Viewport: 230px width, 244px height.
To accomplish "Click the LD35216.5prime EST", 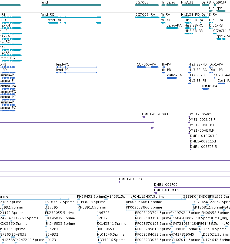I will (99, 243).
